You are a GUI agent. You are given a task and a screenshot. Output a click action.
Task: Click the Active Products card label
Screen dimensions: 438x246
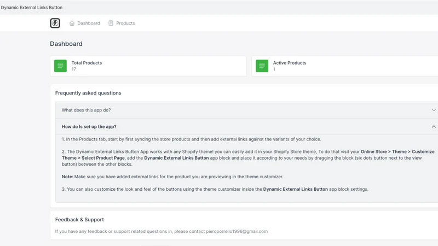pos(290,63)
